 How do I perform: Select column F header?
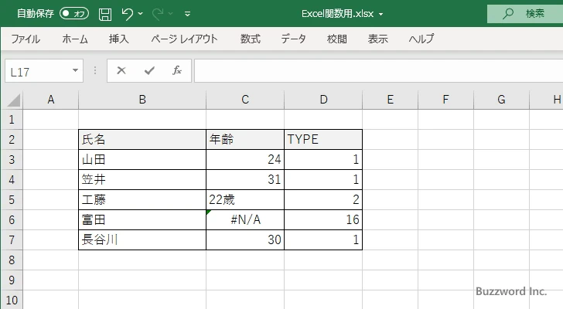click(x=445, y=100)
